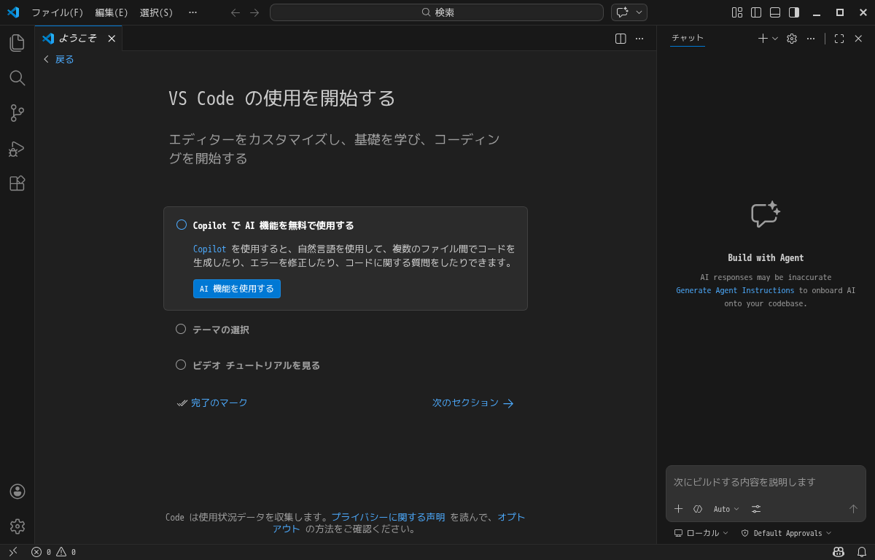Image resolution: width=875 pixels, height=560 pixels.
Task: Click Generate Agent Instructions link
Action: pyautogui.click(x=735, y=290)
